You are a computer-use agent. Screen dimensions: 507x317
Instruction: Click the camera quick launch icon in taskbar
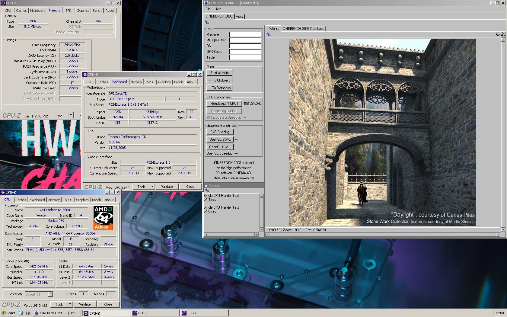click(27, 313)
